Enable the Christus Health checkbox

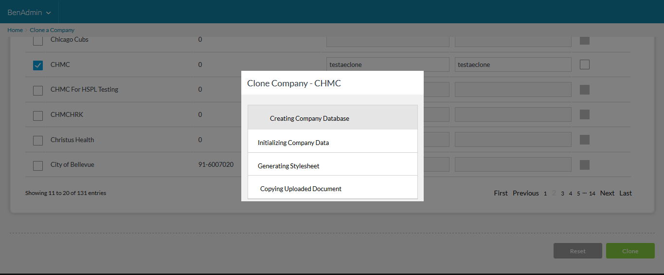point(38,141)
